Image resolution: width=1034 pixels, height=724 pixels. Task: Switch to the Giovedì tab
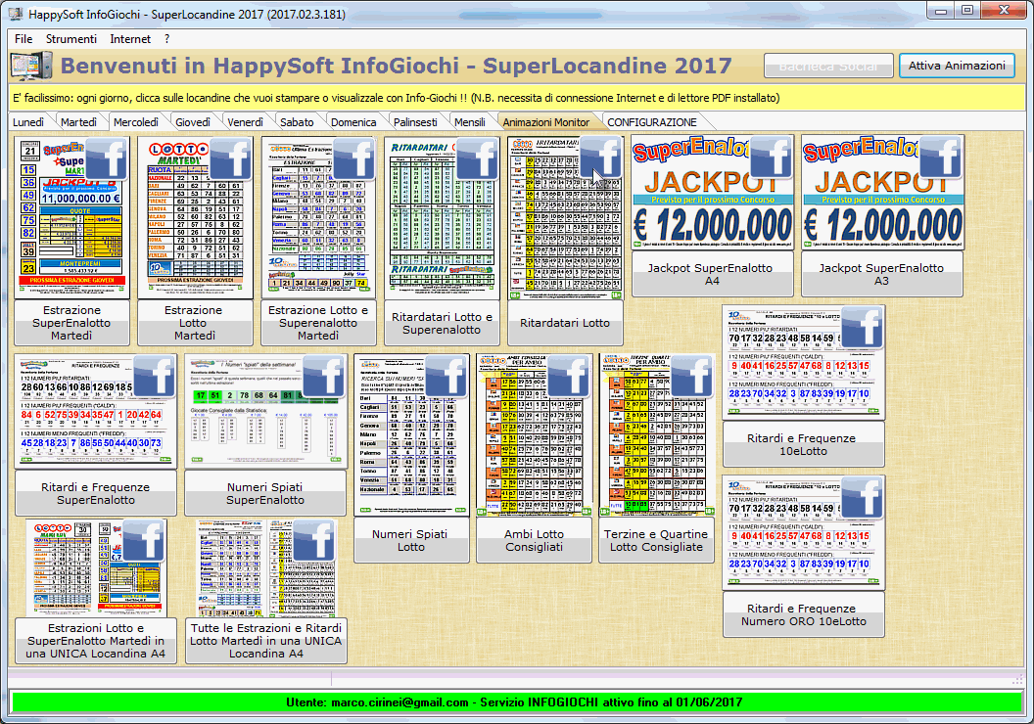[193, 122]
